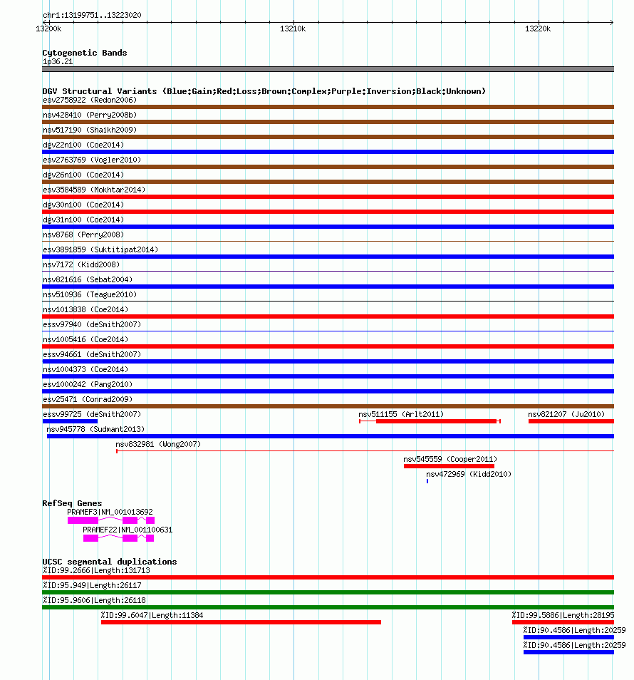Select the blue bar under essv99725
This screenshot has width=634, height=680.
(x=71, y=421)
